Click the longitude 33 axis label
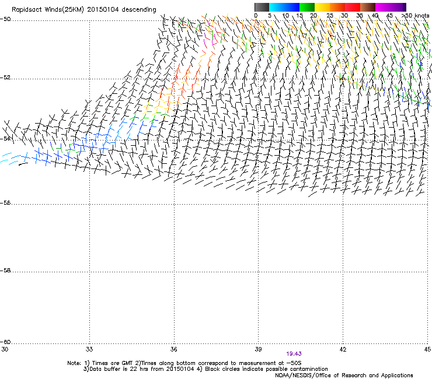Viewport: 432px width, 379px height. [x=89, y=349]
